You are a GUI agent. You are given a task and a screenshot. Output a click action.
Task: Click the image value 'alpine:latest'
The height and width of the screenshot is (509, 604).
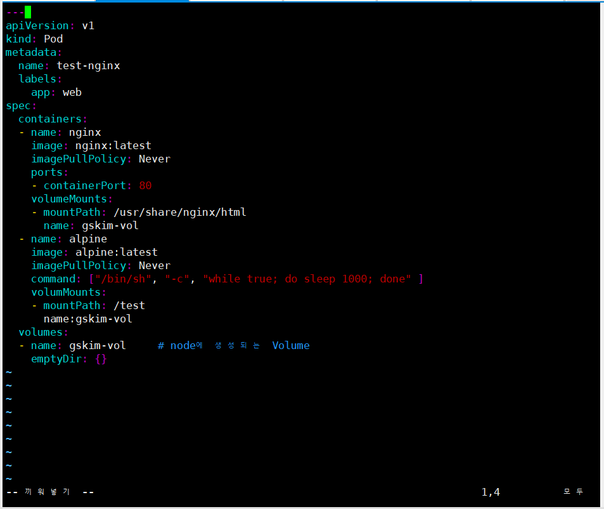coord(117,253)
